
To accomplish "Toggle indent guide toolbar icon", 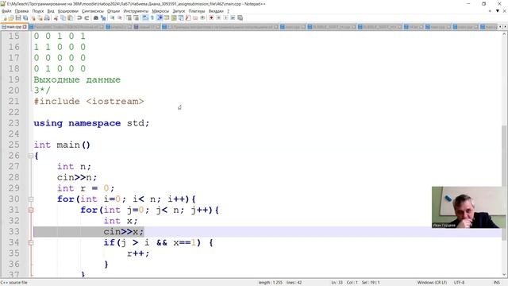I will (x=160, y=17).
